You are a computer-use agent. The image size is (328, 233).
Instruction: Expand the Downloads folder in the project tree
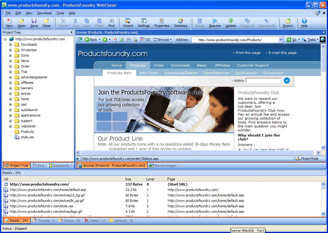point(11,44)
